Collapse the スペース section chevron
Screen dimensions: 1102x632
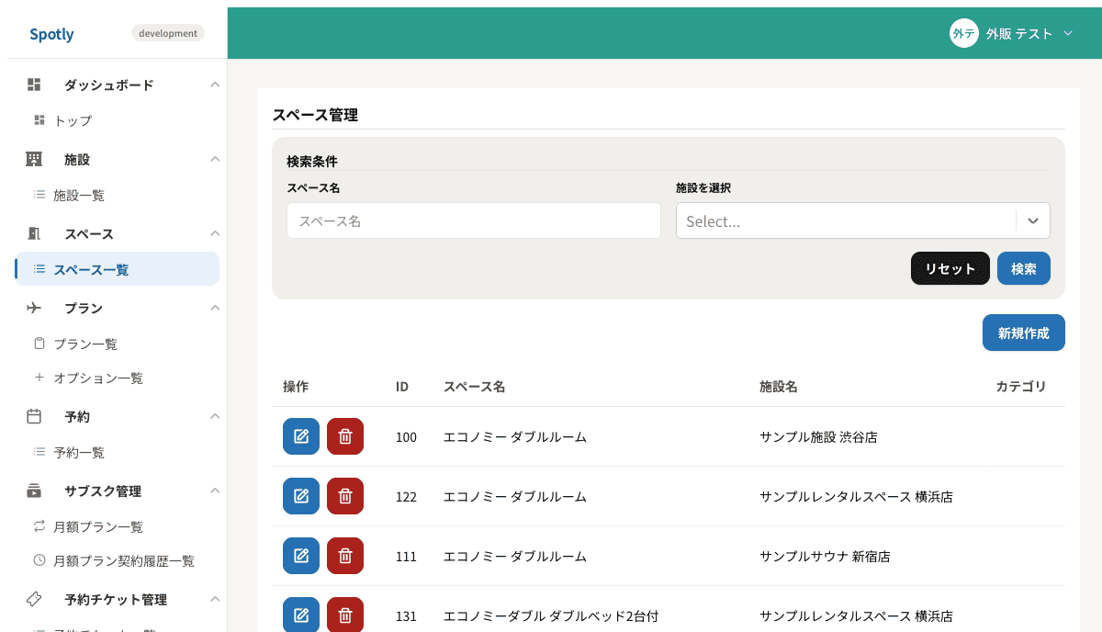215,233
